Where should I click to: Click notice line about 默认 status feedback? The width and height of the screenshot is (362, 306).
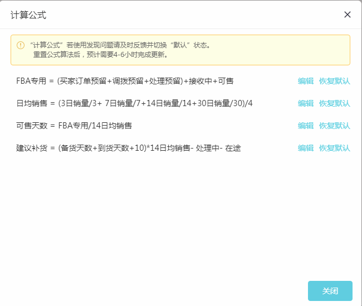pos(120,45)
